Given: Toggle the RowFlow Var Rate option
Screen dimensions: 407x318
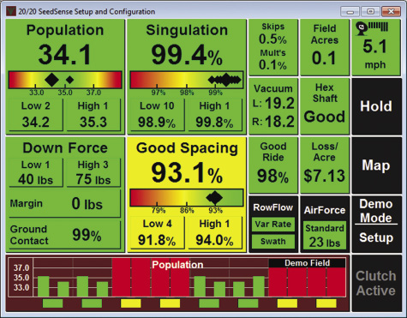Looking at the screenshot, I should point(273,225).
